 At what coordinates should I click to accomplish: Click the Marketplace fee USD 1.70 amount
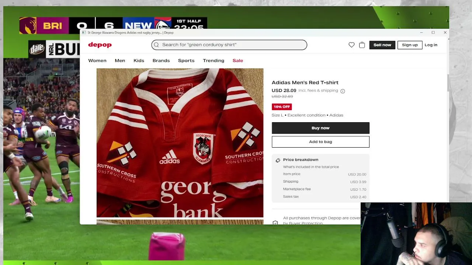coord(358,190)
